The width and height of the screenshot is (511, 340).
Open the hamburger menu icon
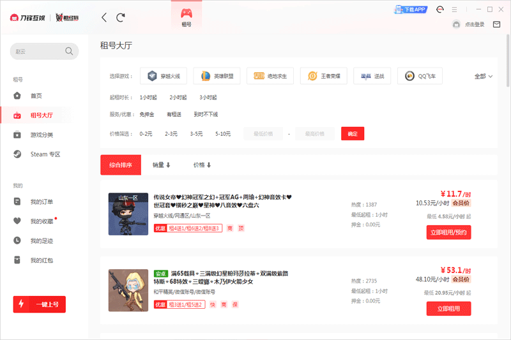point(454,10)
